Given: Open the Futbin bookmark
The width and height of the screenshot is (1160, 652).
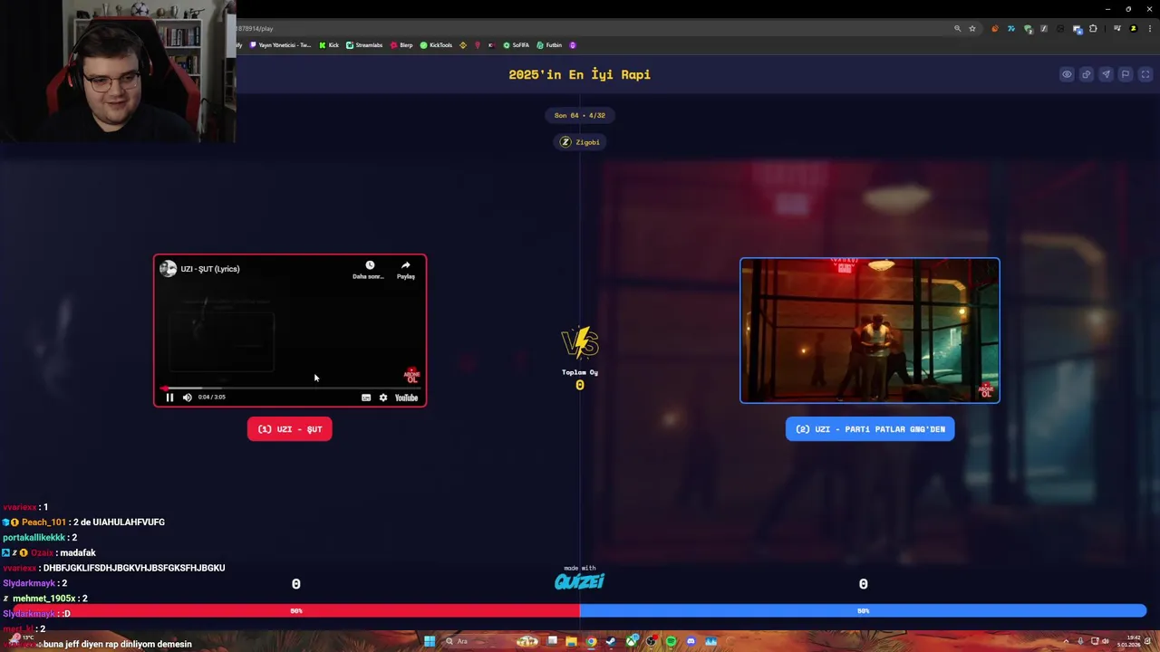Looking at the screenshot, I should coord(549,45).
